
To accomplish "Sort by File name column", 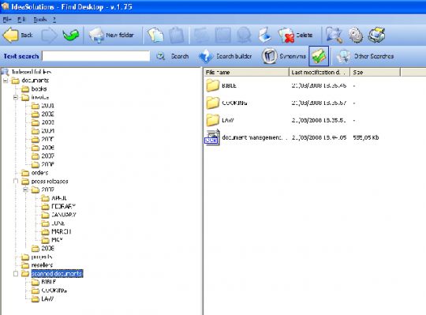I will pyautogui.click(x=246, y=73).
